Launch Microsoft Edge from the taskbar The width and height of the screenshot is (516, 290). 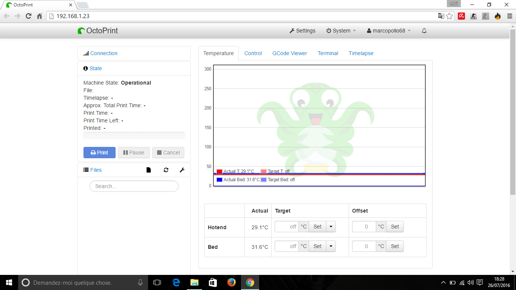[x=176, y=282]
